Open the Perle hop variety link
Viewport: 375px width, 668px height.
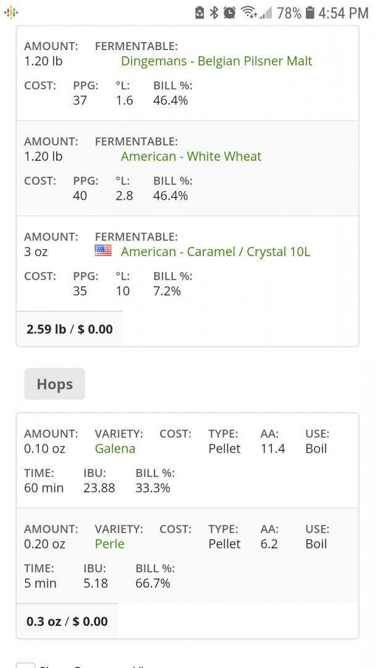point(109,544)
